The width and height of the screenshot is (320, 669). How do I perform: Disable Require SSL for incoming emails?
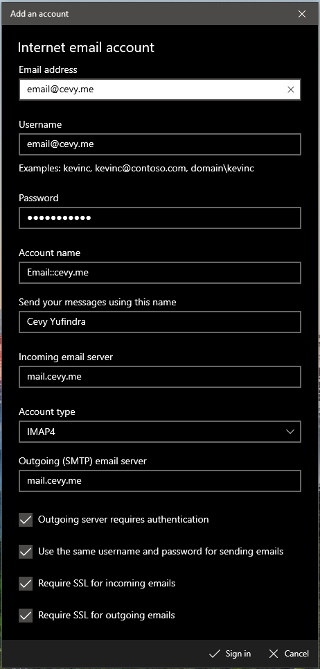point(26,584)
